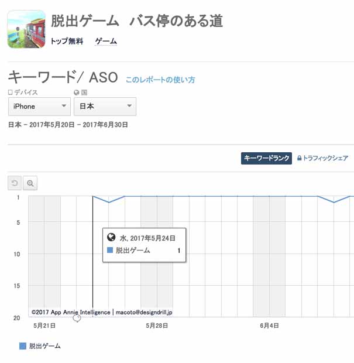Screen dimensions: 354x363
Task: Click the トップ無料 link
Action: point(67,42)
